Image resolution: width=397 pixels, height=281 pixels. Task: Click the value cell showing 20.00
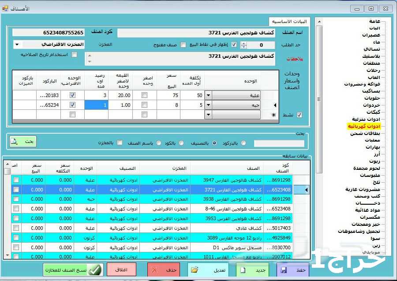pyautogui.click(x=120, y=95)
